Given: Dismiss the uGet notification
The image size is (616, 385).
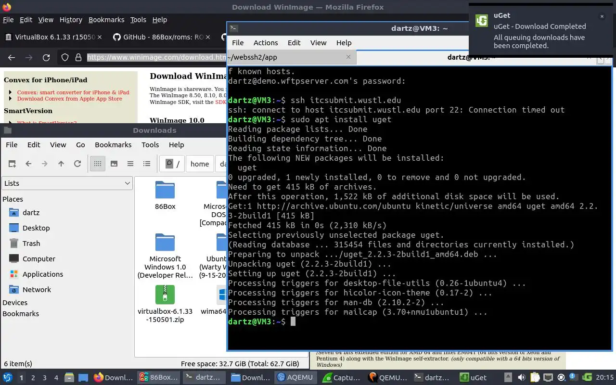Looking at the screenshot, I should click(x=602, y=16).
